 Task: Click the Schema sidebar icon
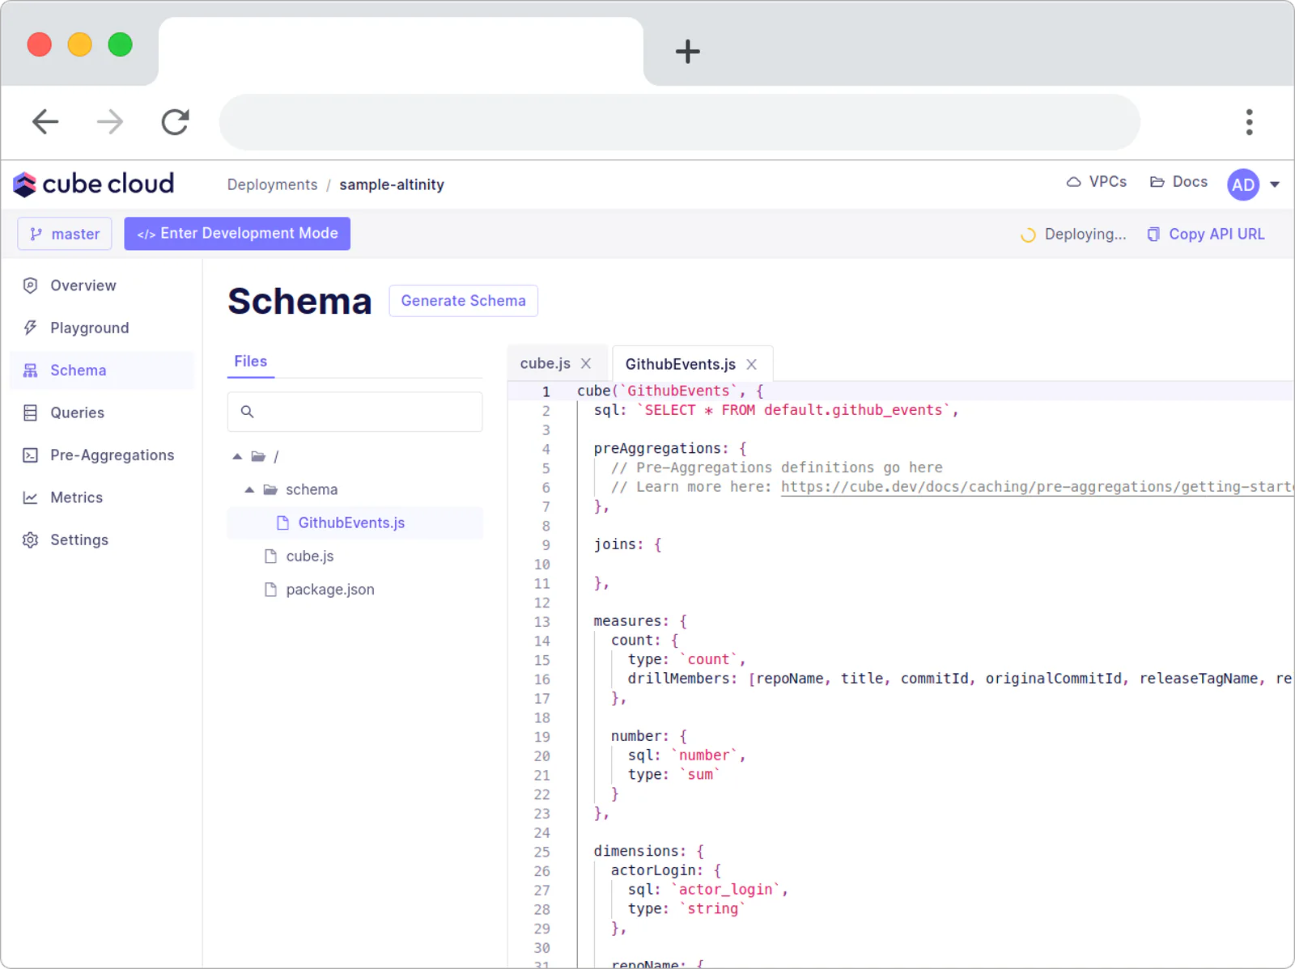click(30, 370)
